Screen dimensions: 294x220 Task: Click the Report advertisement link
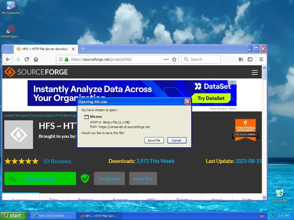coord(233,109)
